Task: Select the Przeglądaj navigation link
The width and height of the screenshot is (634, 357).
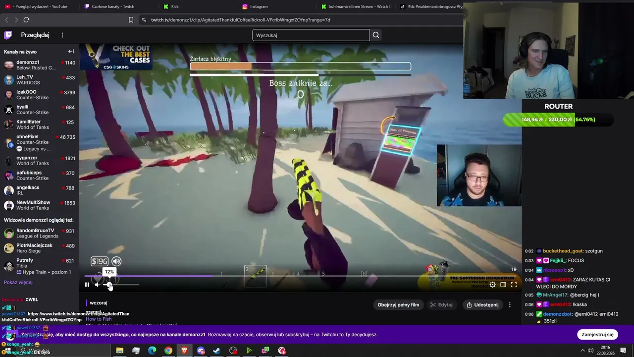Action: tap(35, 35)
